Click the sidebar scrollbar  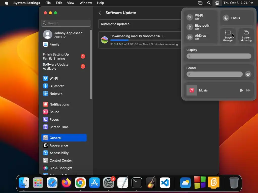point(91,65)
